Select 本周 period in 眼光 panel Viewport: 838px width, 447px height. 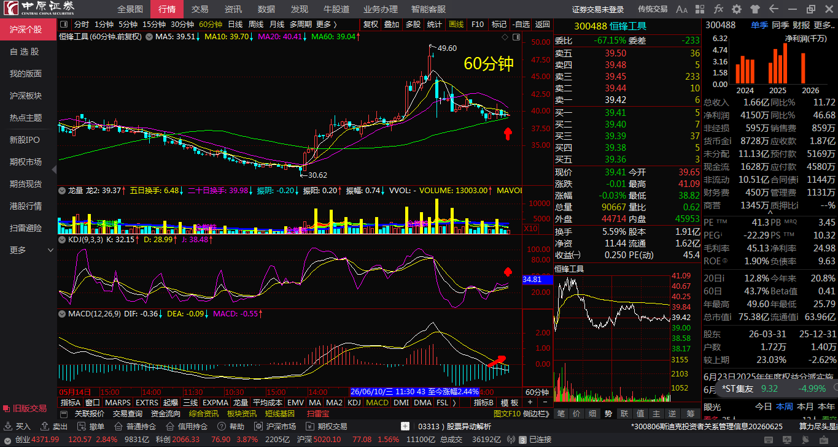pos(785,407)
